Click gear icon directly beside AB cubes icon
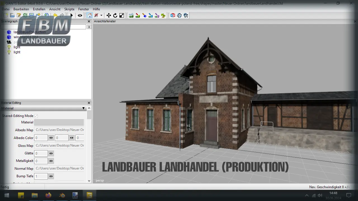This screenshot has height=201, width=358. (x=179, y=15)
